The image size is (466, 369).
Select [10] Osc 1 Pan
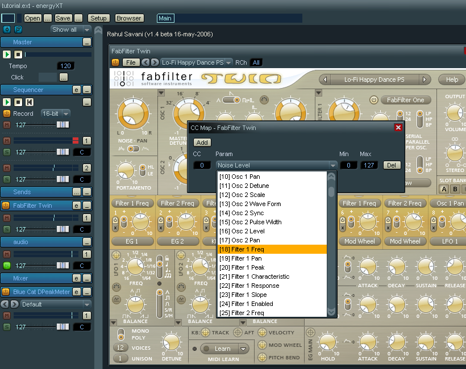[272, 177]
